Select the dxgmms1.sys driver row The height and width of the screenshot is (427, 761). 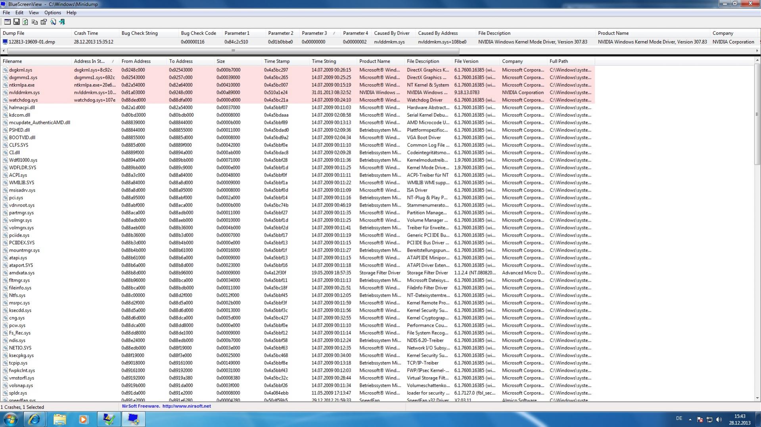click(x=298, y=78)
